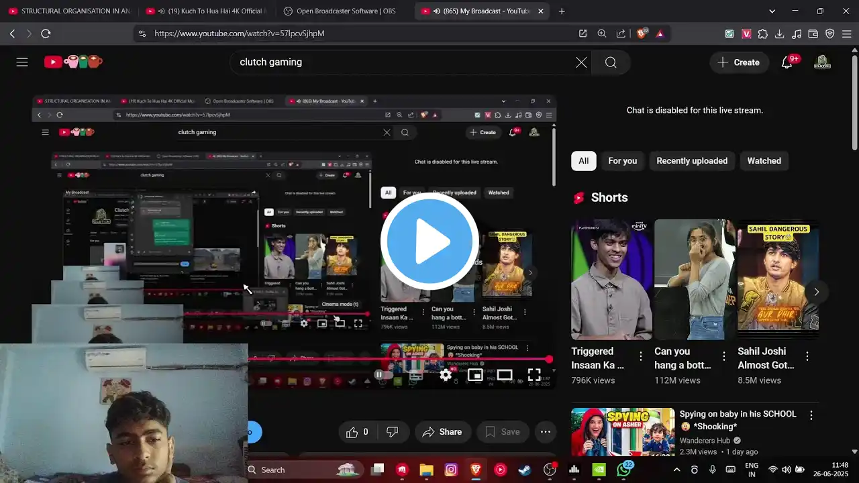Open the Wanderers Hub channel link
The image size is (859, 483).
point(705,440)
